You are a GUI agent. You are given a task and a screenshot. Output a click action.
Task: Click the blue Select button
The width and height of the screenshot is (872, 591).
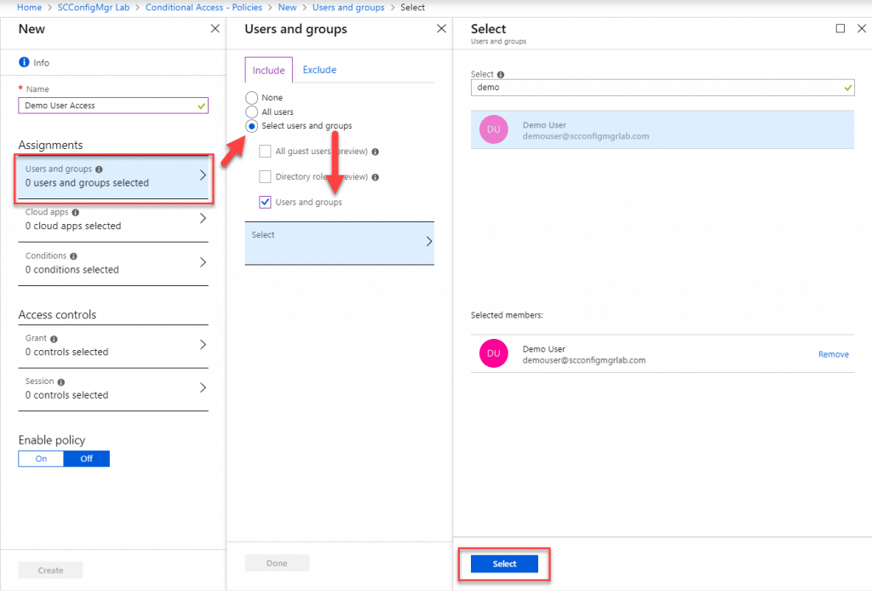tap(504, 564)
